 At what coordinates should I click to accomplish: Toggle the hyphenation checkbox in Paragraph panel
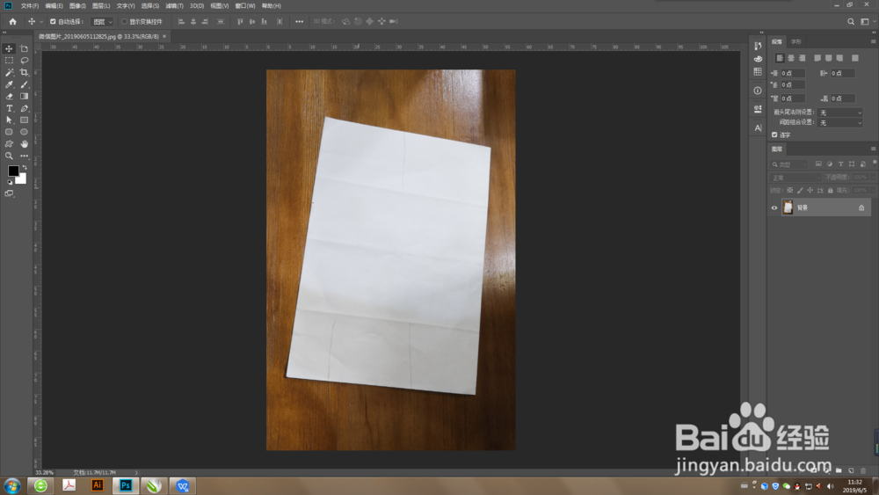click(774, 135)
